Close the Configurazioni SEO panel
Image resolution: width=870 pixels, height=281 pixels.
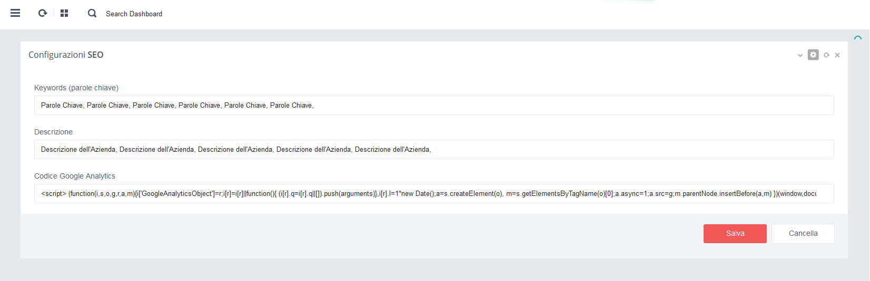click(x=837, y=55)
